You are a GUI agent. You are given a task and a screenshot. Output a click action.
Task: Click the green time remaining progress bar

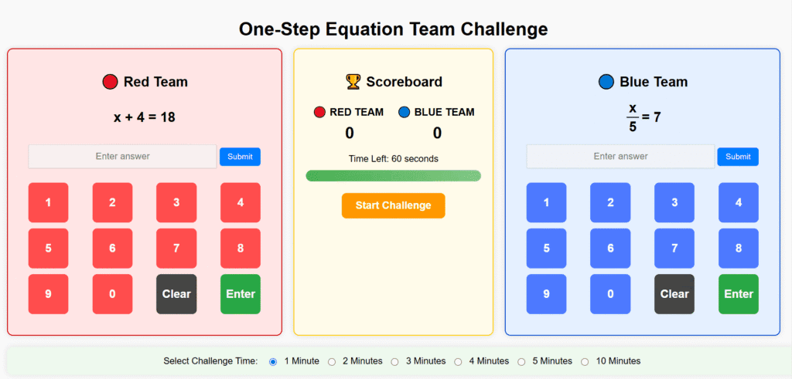pyautogui.click(x=393, y=176)
